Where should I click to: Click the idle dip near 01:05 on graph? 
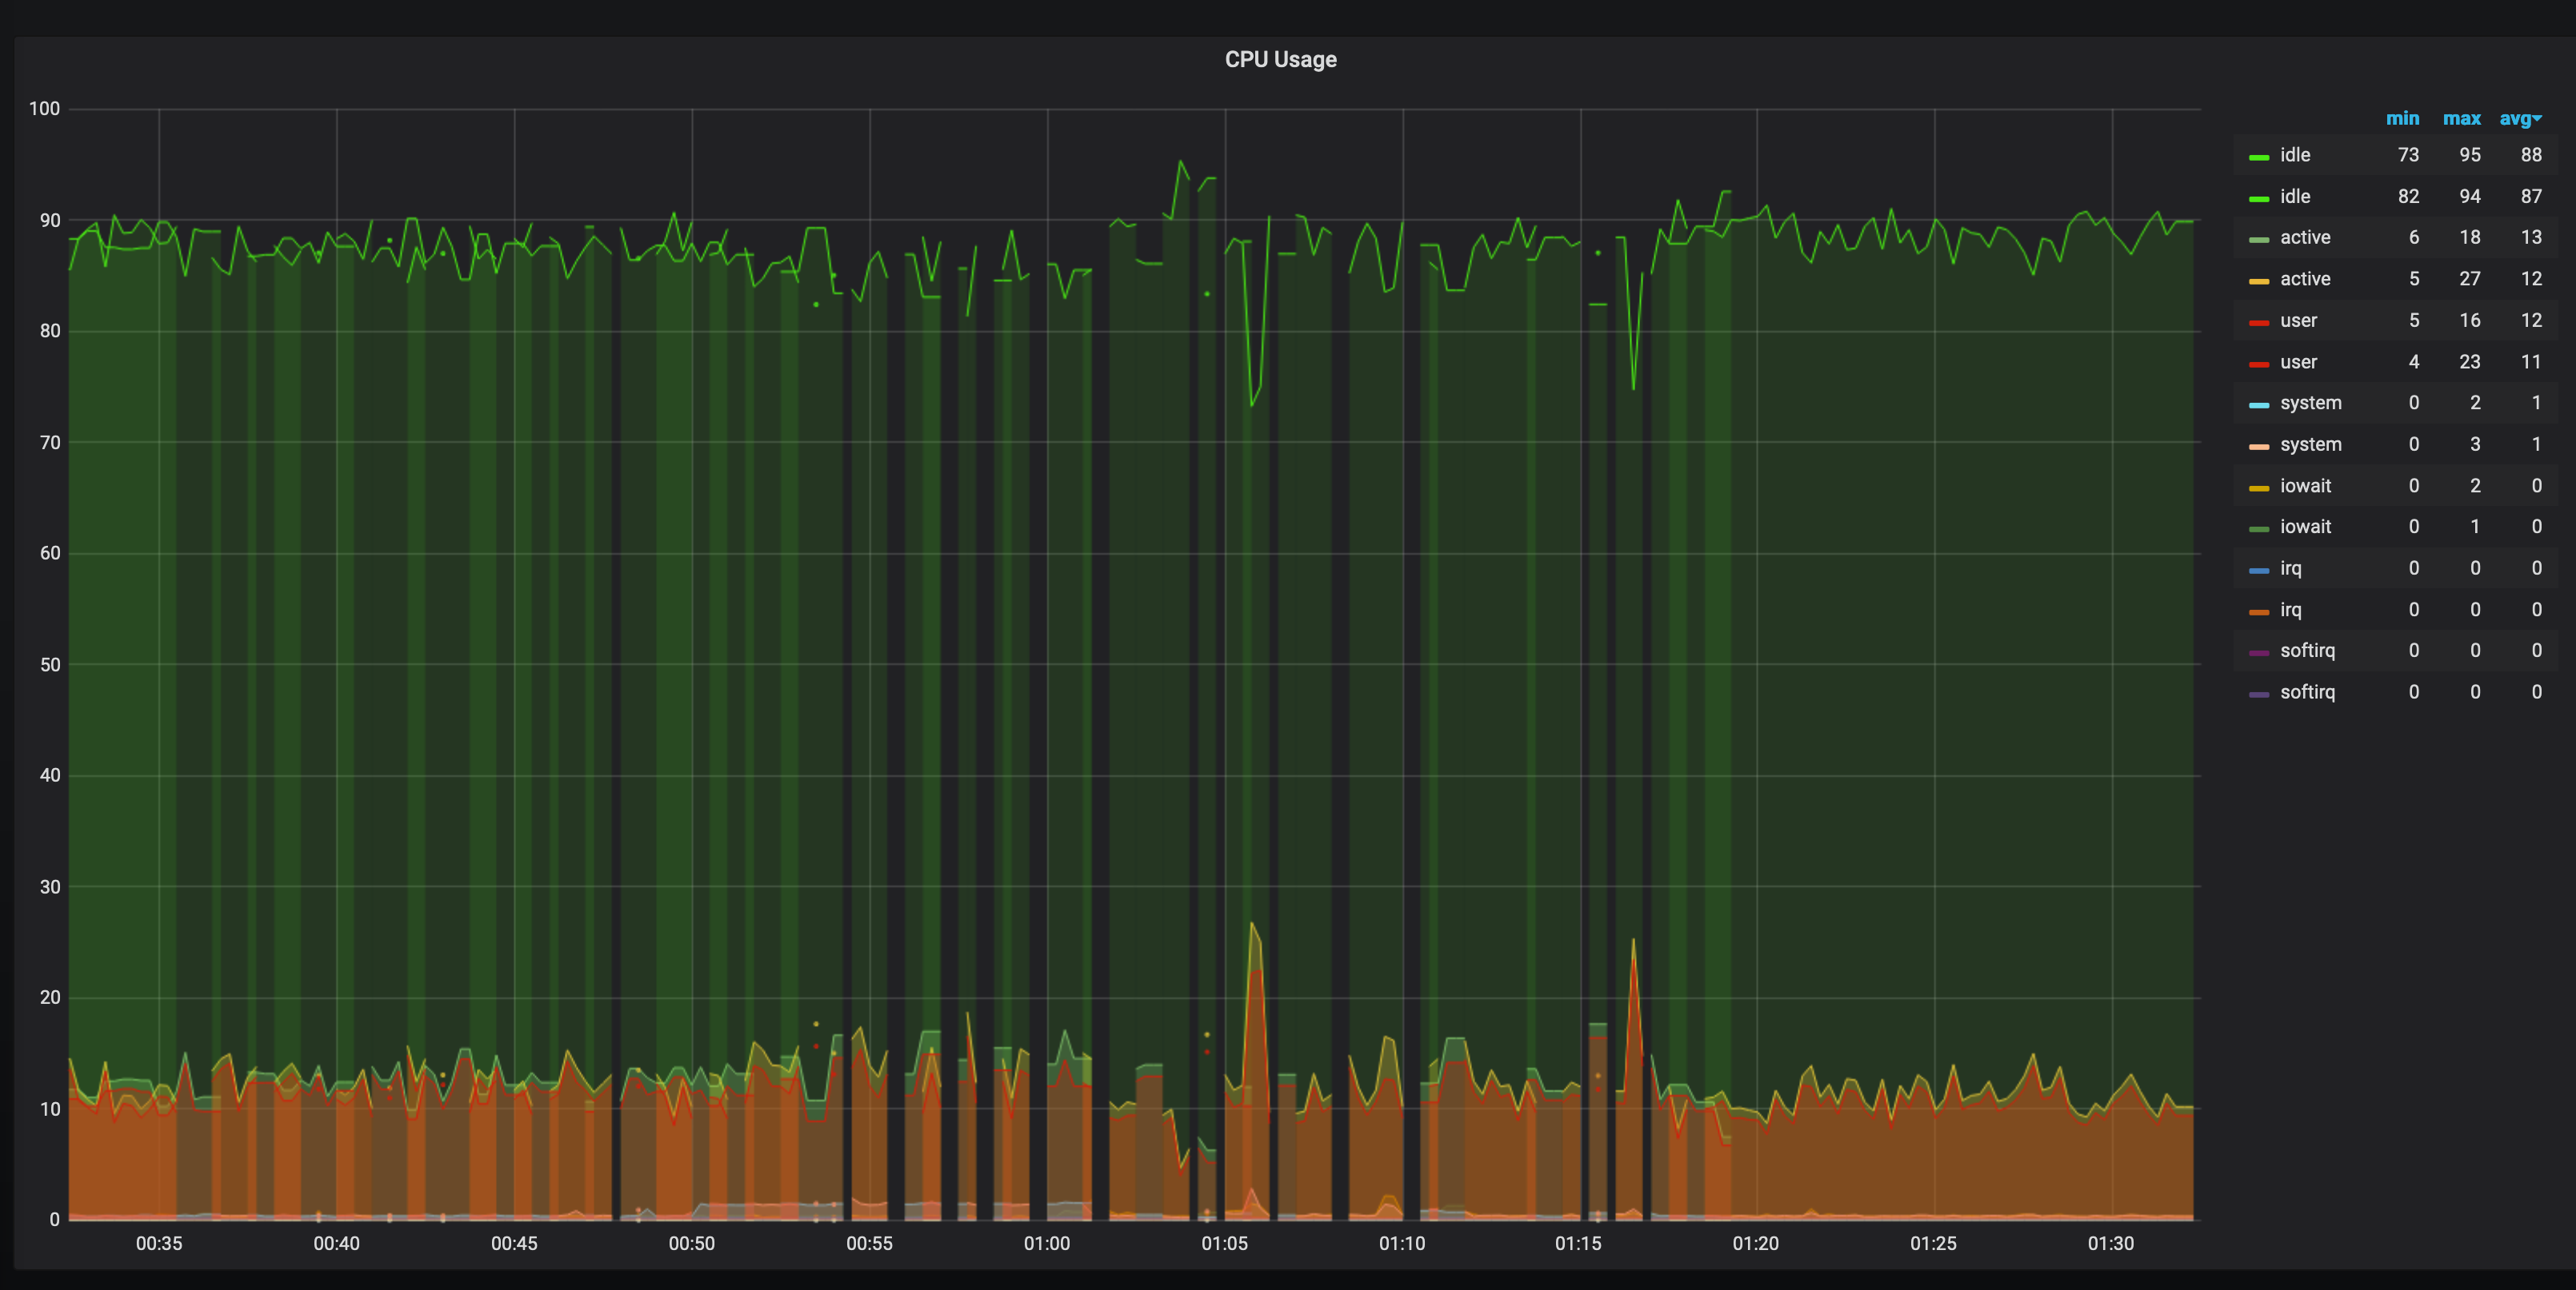point(1252,404)
